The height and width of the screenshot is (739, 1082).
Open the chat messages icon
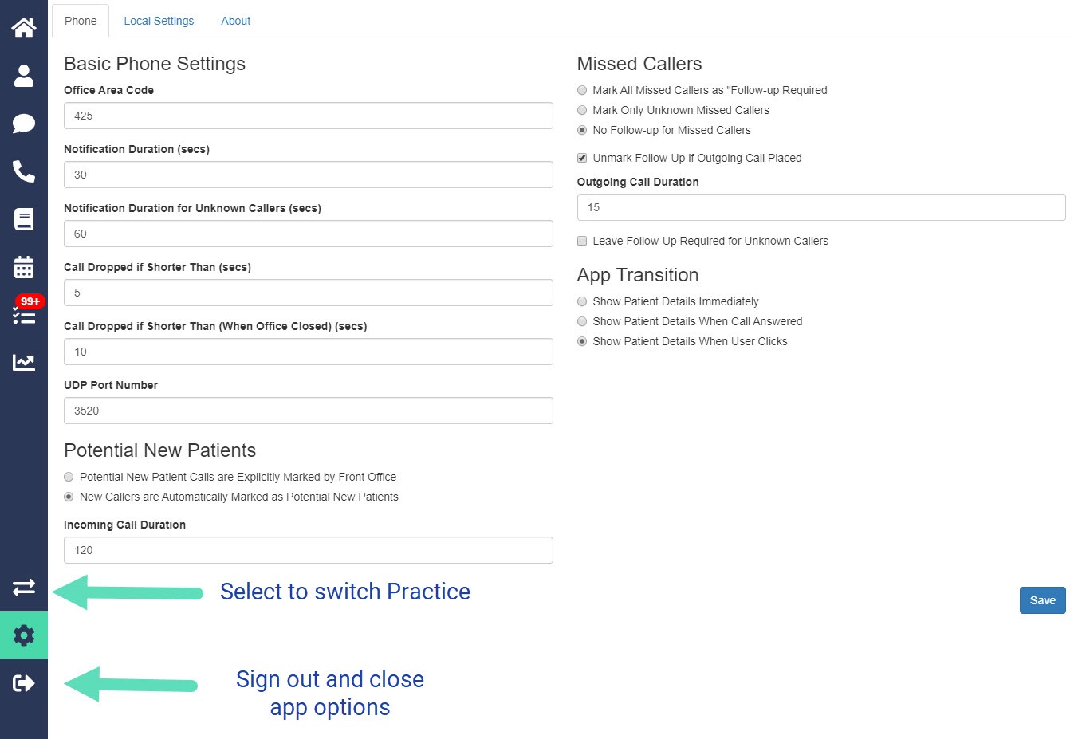click(x=24, y=124)
